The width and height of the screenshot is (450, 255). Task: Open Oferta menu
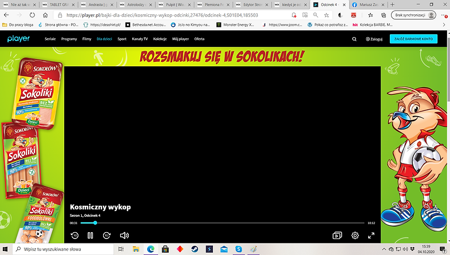[x=199, y=39]
